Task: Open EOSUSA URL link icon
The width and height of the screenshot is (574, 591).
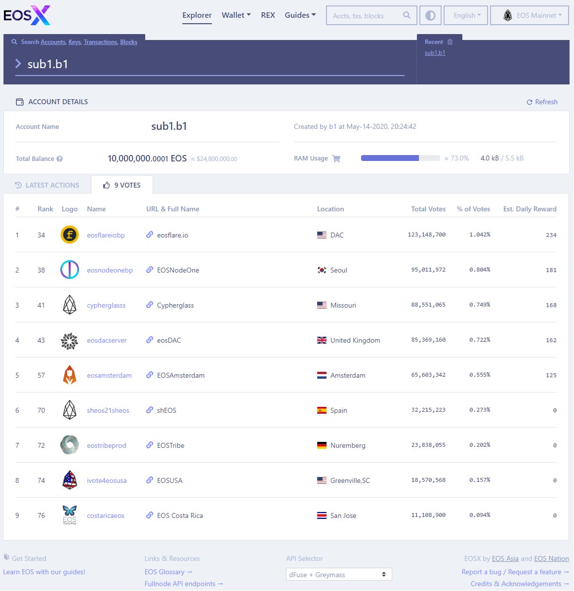Action: [150, 480]
